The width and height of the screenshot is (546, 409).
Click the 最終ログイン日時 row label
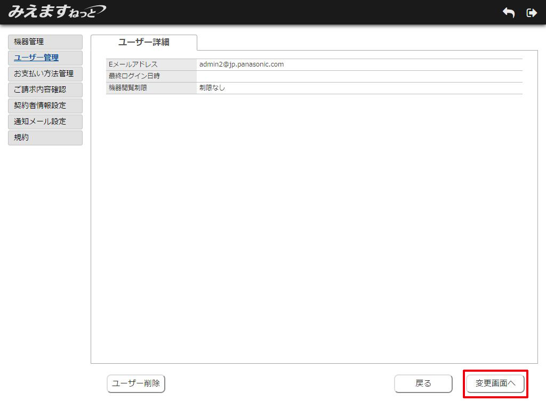(134, 76)
